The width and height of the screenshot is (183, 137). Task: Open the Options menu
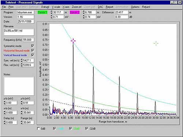(135, 7)
